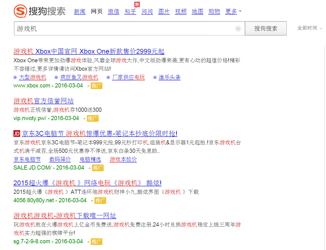Viewport: 326px width, 250px height.
Task: Open the 厂家供应电玩 sublink
Action: [128, 77]
